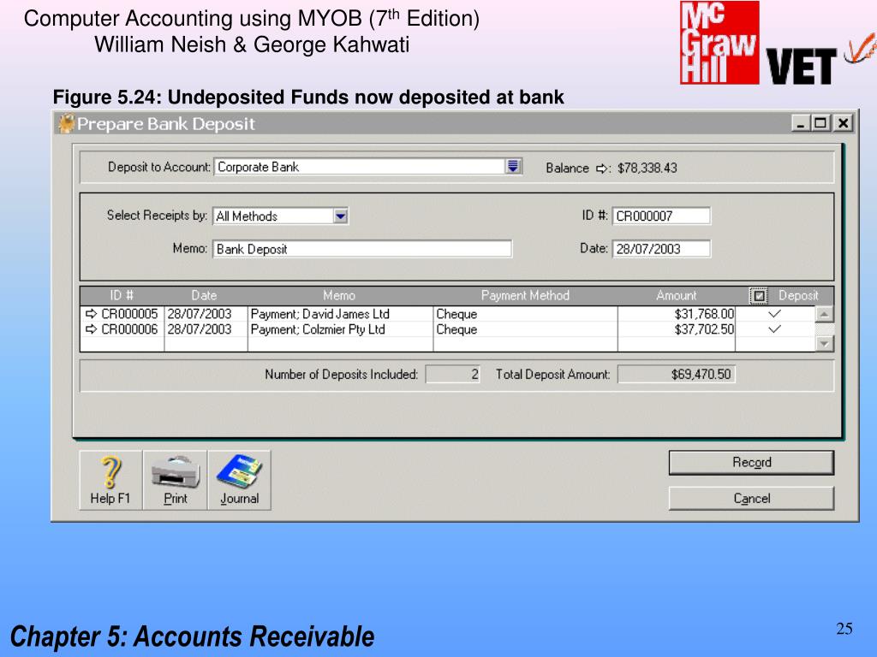The height and width of the screenshot is (657, 877).
Task: Click Cheque method in CR000005 row
Action: click(456, 314)
